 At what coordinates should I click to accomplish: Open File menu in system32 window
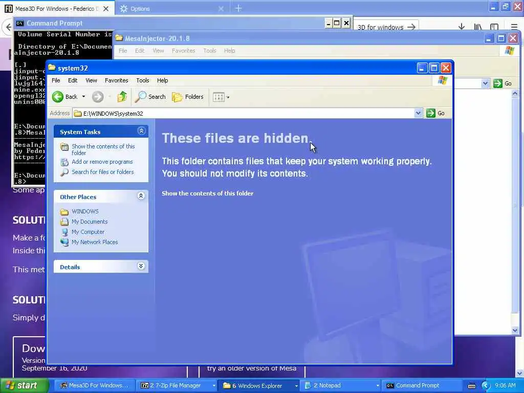click(x=56, y=80)
